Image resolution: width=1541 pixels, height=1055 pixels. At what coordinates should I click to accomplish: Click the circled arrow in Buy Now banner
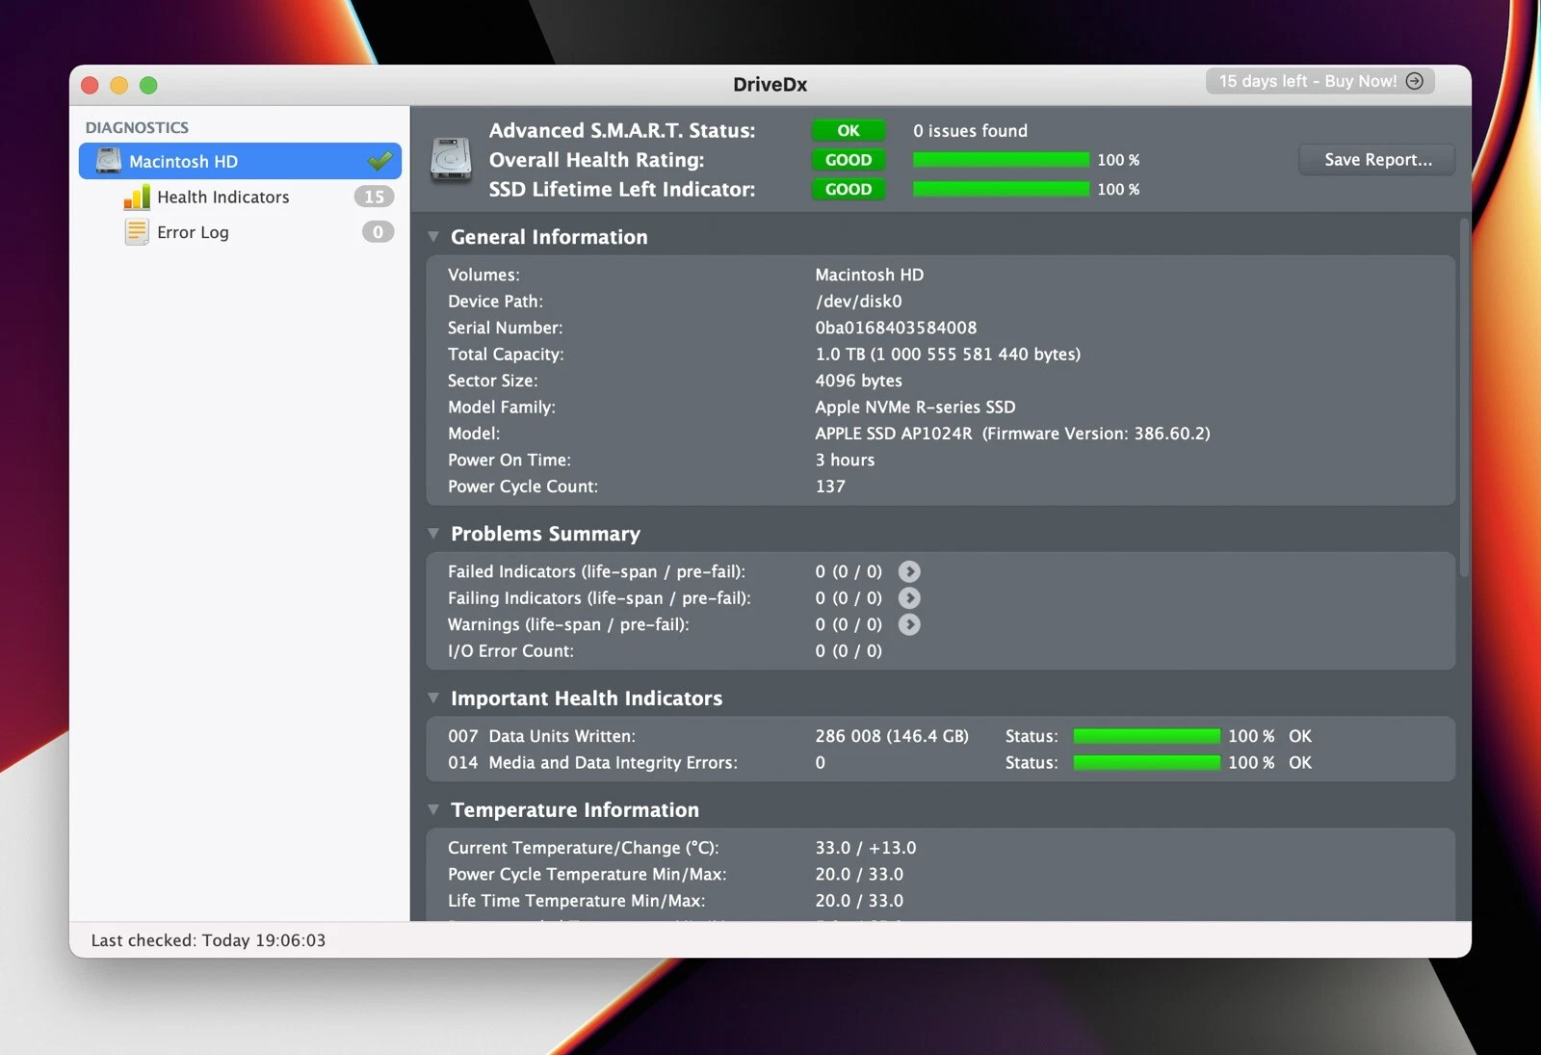click(x=1415, y=81)
